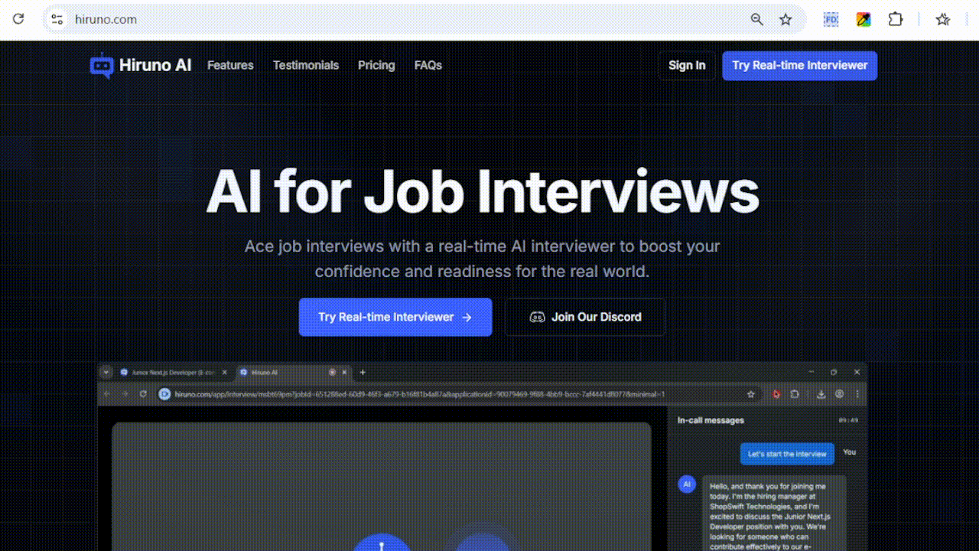
Task: Open Pricing in the navigation bar
Action: click(376, 65)
